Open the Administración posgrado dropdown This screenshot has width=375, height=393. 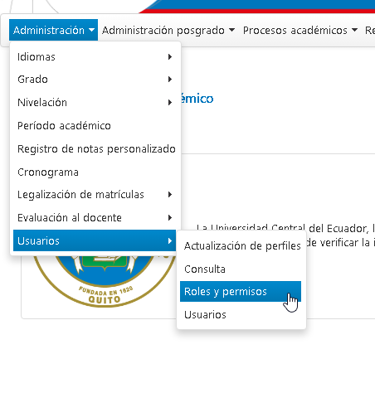(x=168, y=30)
